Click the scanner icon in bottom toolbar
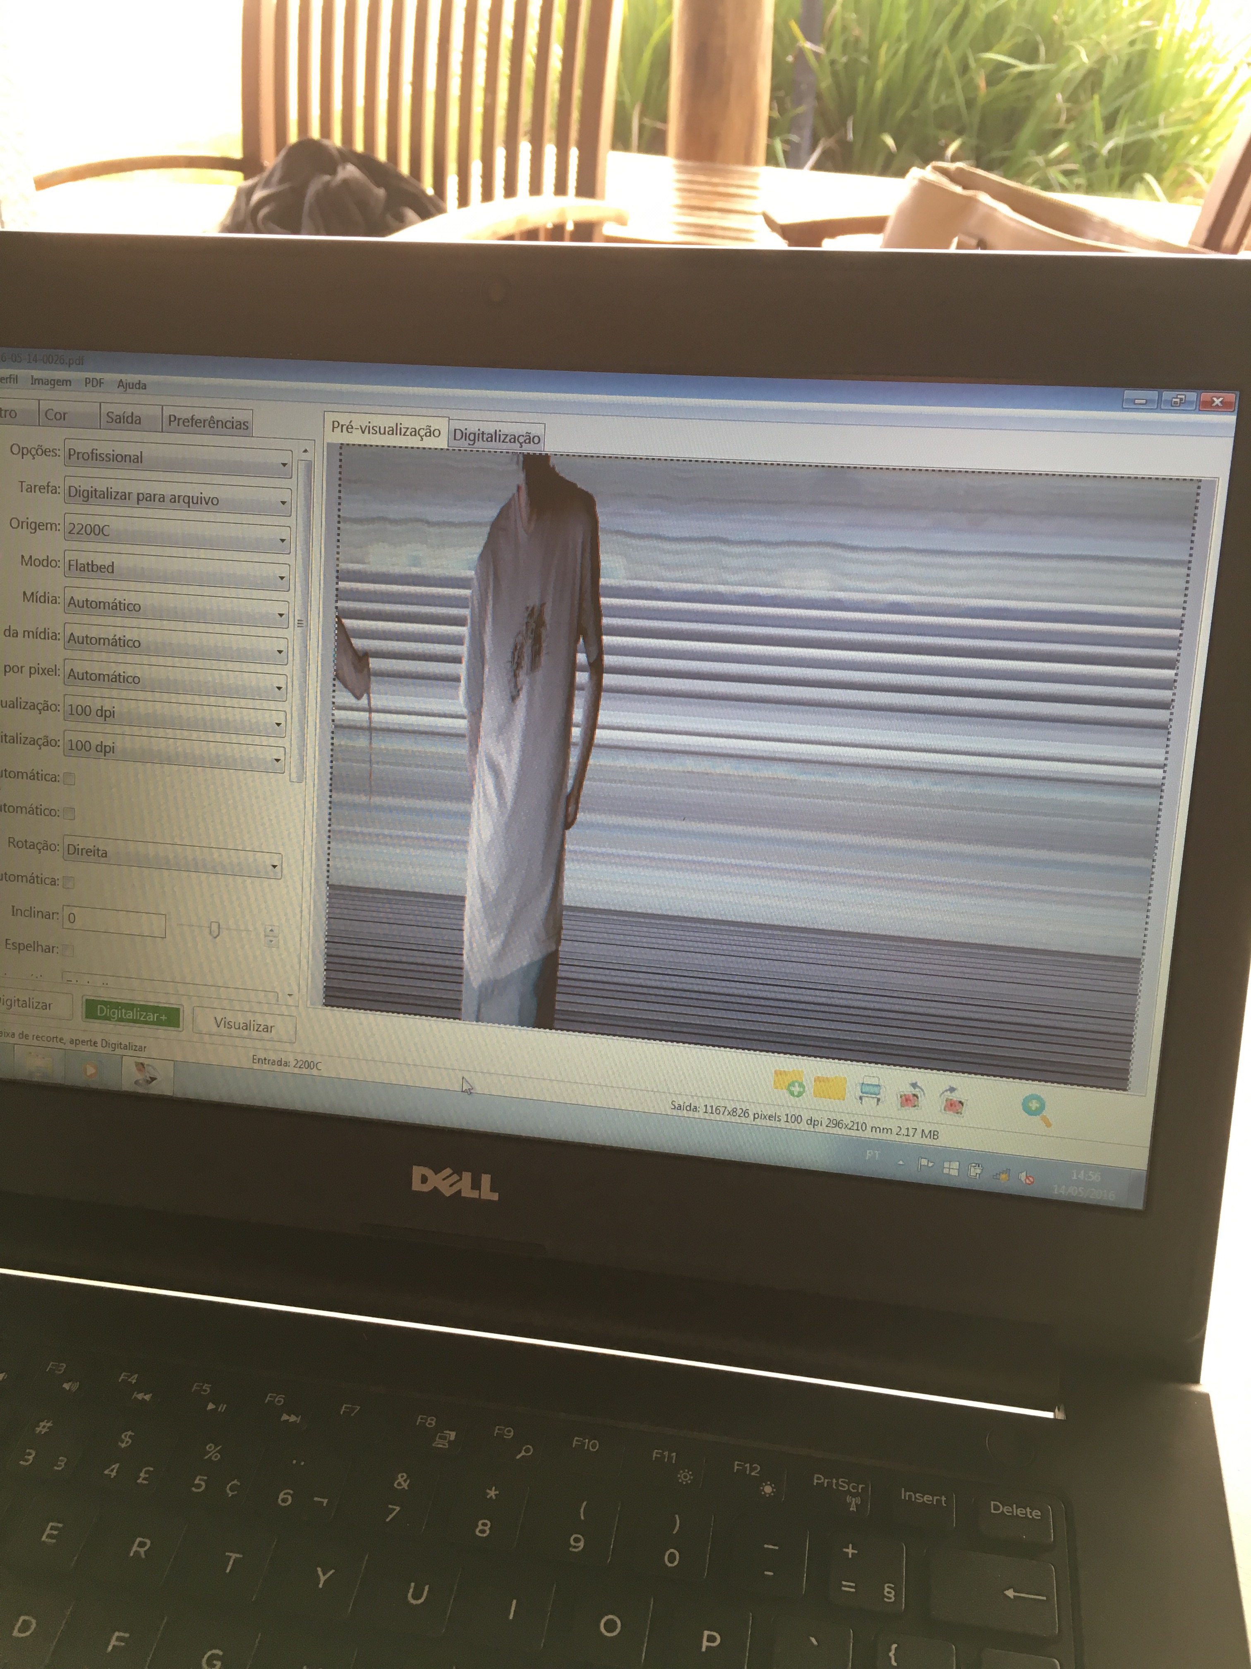Viewport: 1251px width, 1669px height. click(870, 1091)
